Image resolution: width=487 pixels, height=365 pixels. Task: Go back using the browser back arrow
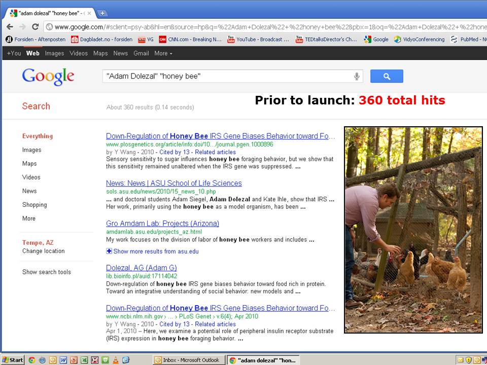point(10,27)
